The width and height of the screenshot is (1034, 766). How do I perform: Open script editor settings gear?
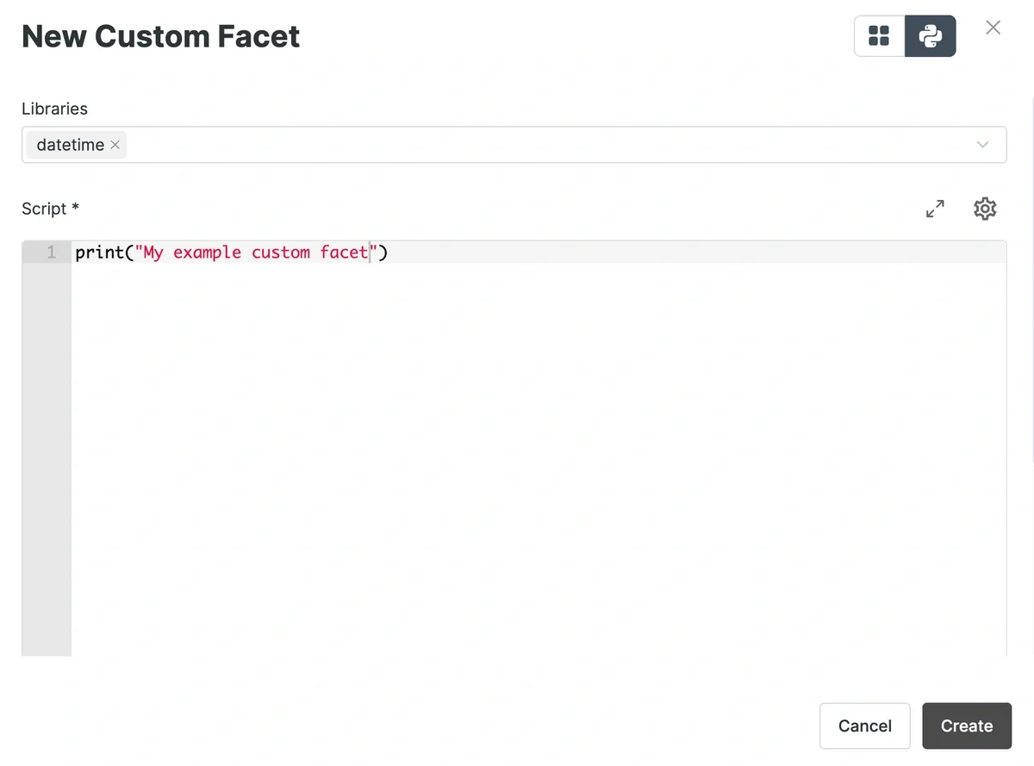click(985, 209)
